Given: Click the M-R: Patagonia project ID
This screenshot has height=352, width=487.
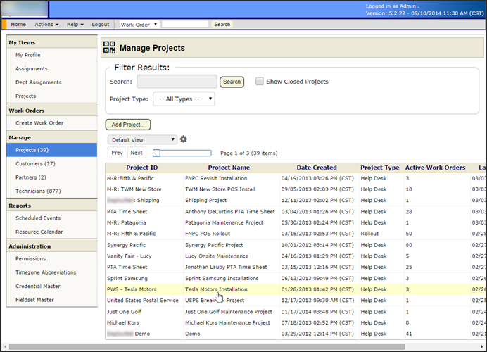Looking at the screenshot, I should coord(127,222).
